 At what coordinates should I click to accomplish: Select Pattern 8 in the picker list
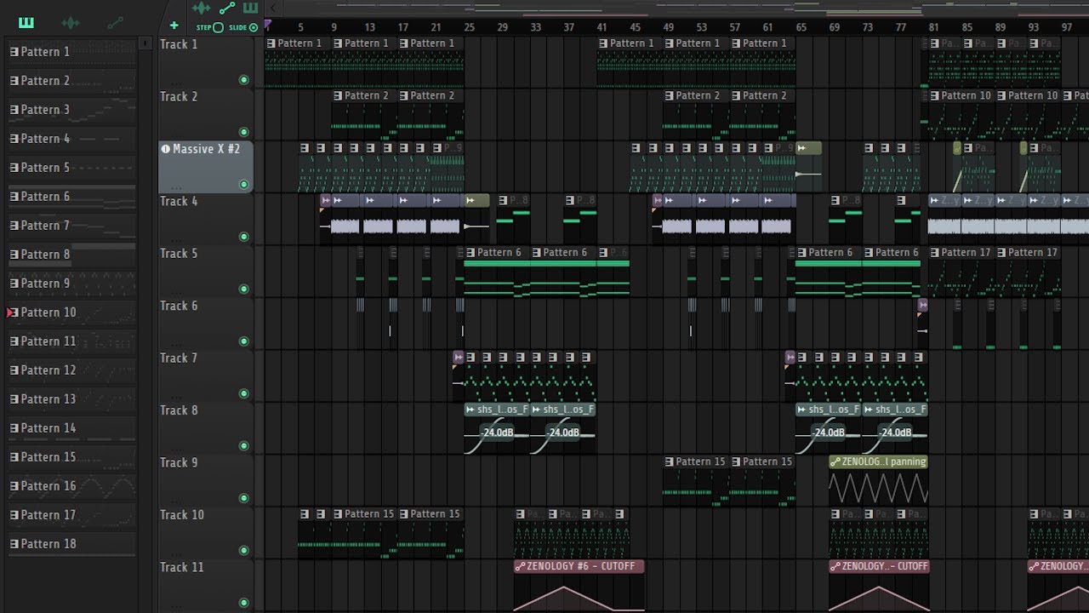click(x=71, y=255)
